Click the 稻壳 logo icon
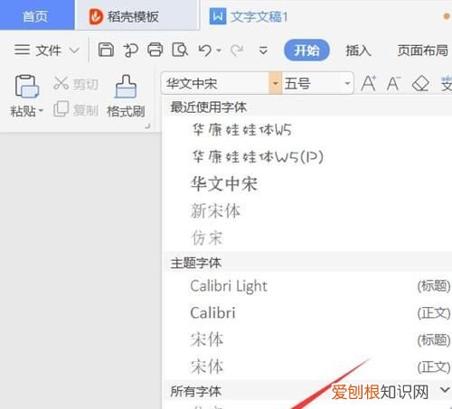 pos(96,16)
